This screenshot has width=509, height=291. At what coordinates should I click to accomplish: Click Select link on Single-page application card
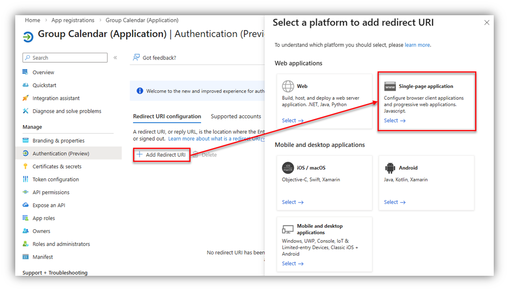tap(395, 120)
